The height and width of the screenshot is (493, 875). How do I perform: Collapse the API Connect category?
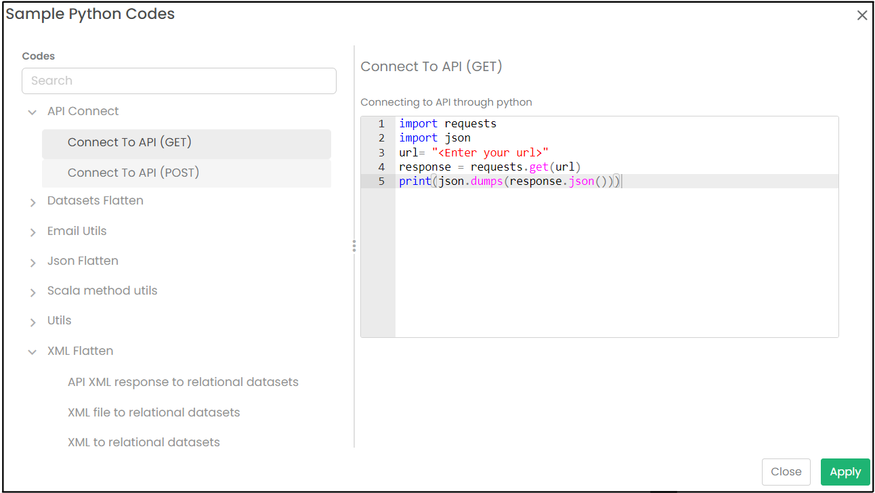[x=32, y=112]
